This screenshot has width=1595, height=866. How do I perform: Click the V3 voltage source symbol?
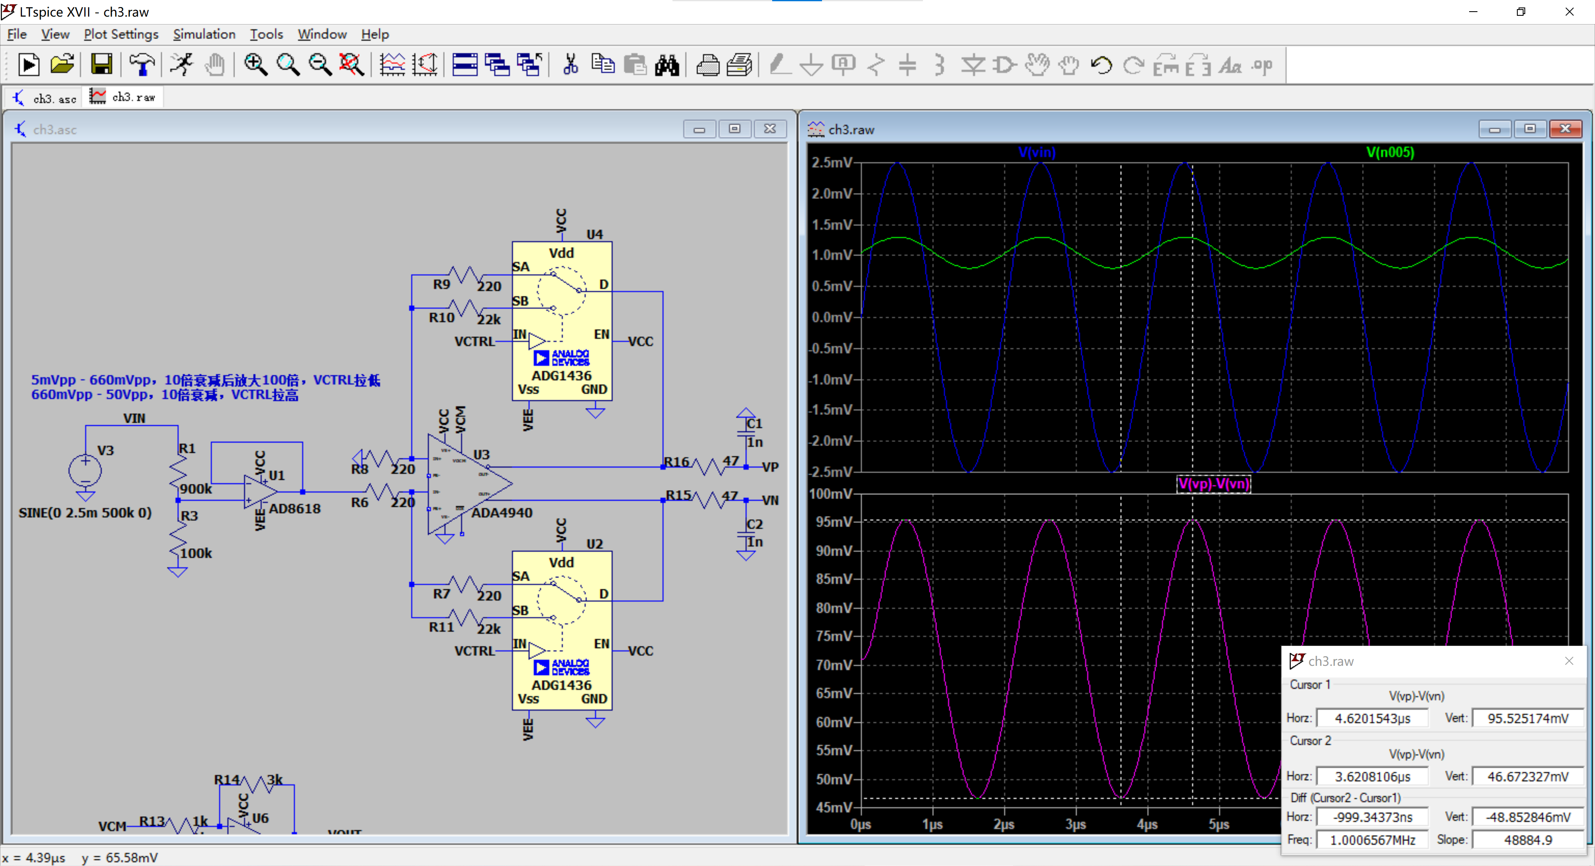[85, 471]
